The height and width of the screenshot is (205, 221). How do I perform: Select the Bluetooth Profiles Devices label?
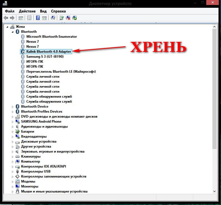pyautogui.click(x=42, y=111)
